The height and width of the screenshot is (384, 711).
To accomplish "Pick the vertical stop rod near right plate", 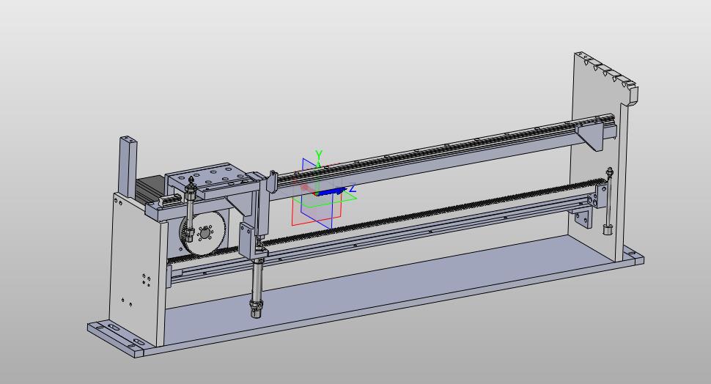I will pyautogui.click(x=608, y=201).
